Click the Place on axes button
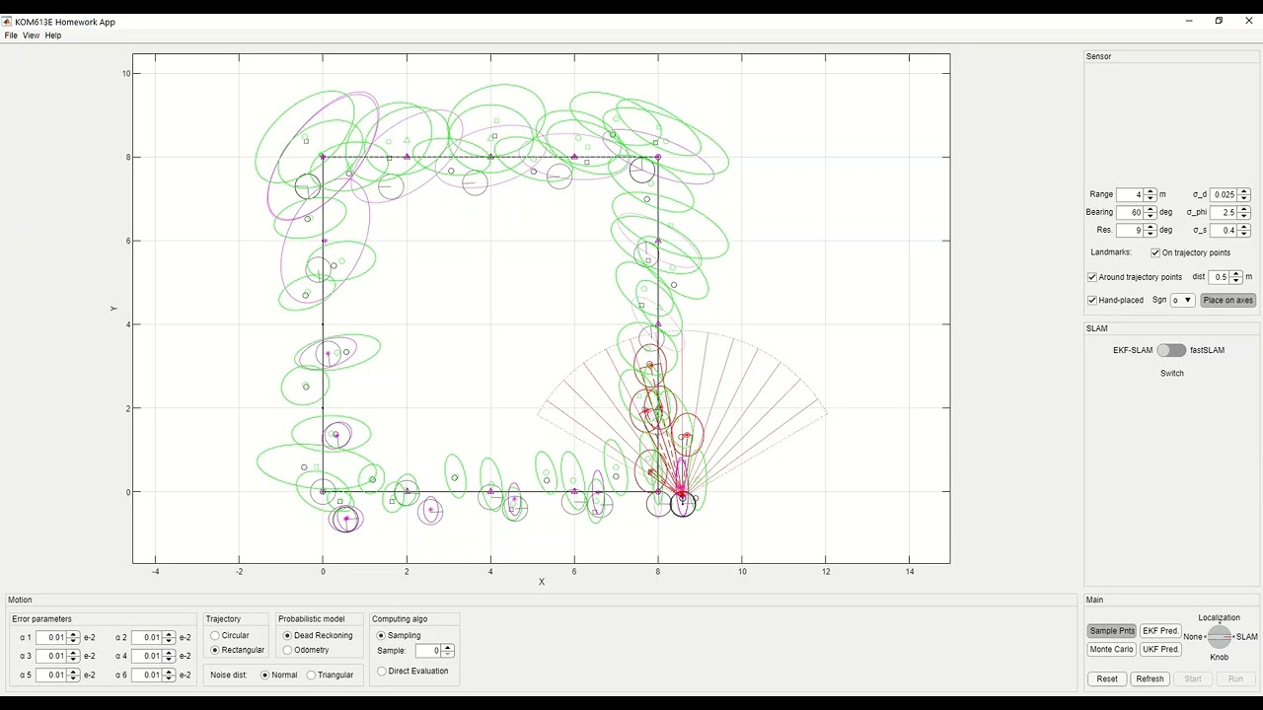The width and height of the screenshot is (1263, 710). 1228,300
